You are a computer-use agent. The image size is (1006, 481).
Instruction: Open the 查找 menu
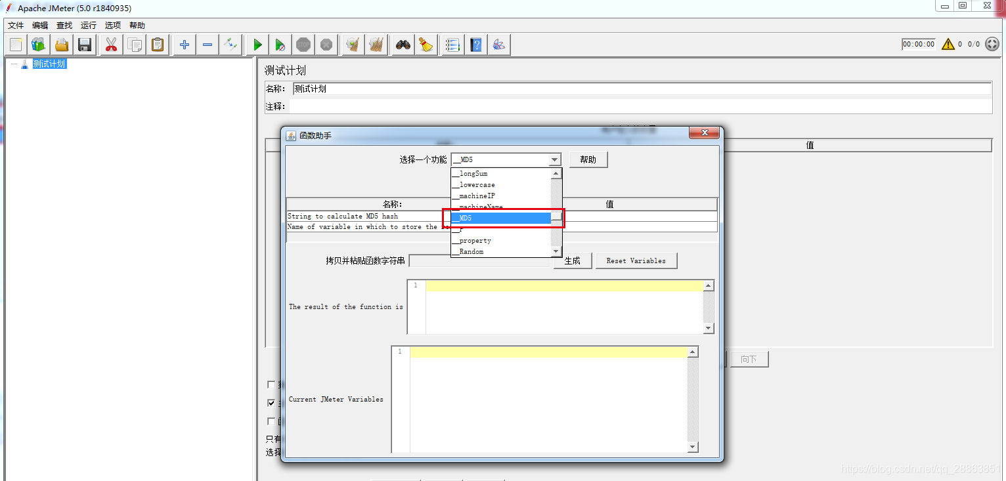[x=64, y=26]
